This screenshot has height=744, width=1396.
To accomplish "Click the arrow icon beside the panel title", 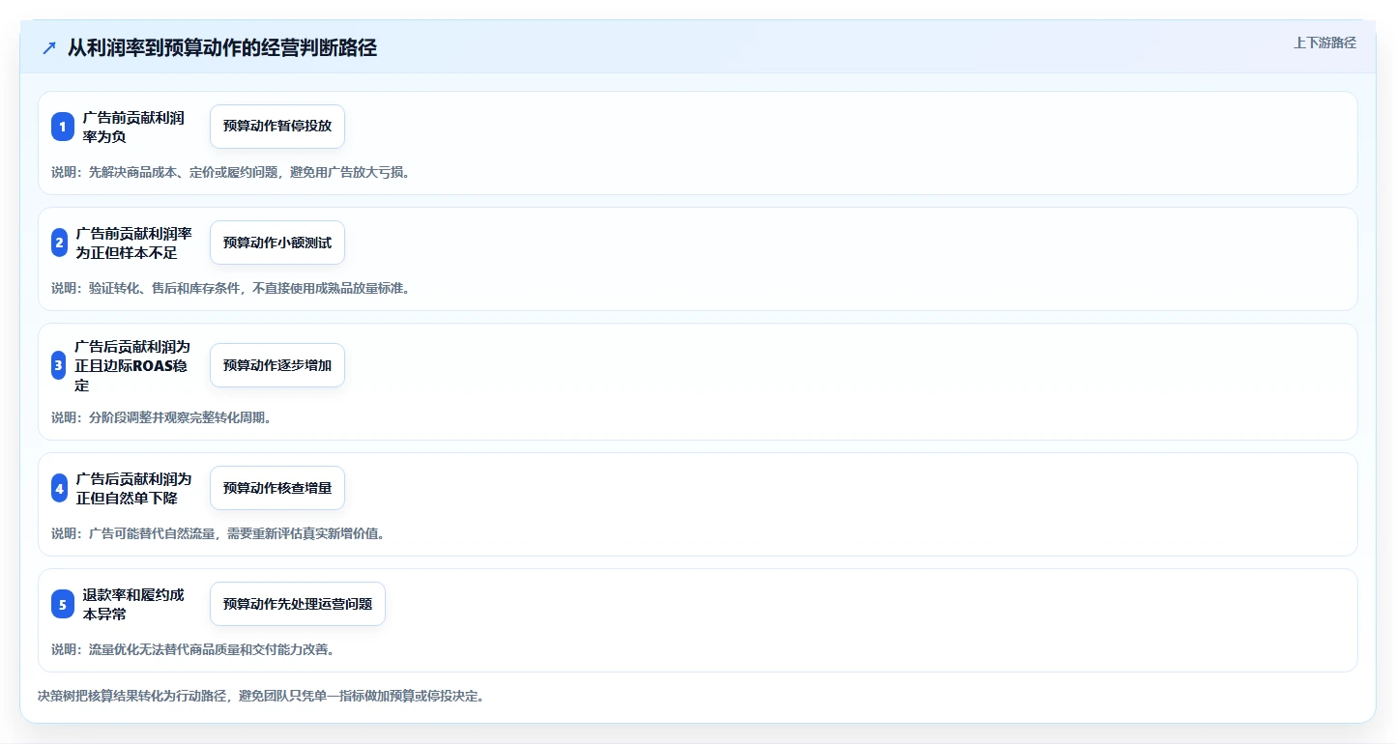I will point(49,48).
